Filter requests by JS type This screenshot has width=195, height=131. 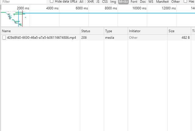98,2
